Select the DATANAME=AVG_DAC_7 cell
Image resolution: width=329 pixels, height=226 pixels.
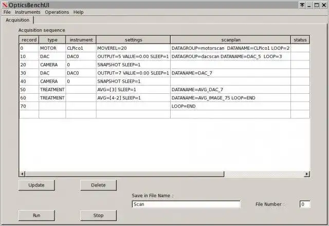coord(231,90)
